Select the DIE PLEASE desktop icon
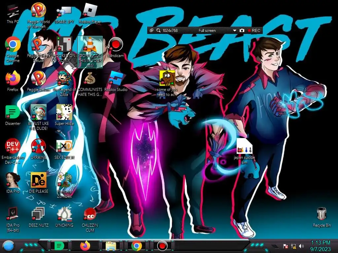Screen dimensions: 338x253 coord(38,183)
